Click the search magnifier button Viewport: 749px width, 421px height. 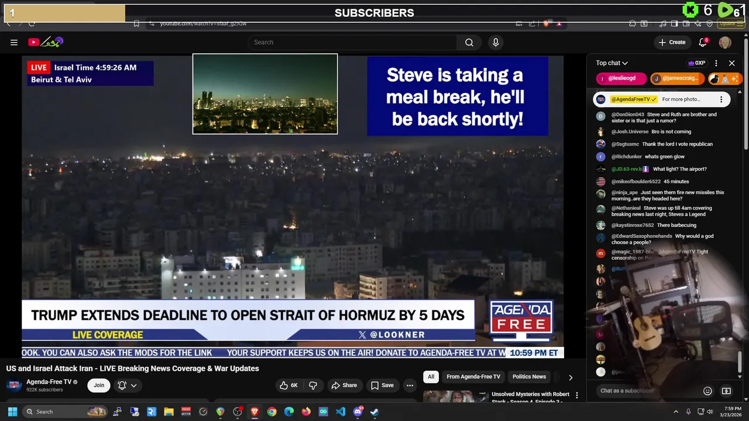469,42
